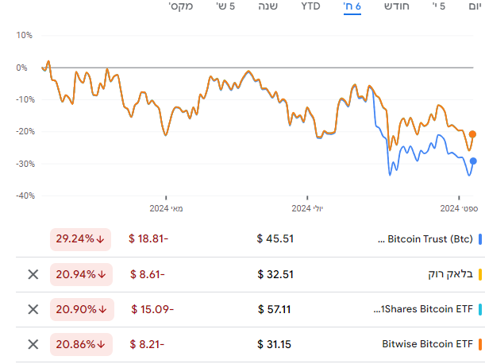The width and height of the screenshot is (485, 364).
Task: Choose the 5 י' range tab
Action: (x=437, y=7)
